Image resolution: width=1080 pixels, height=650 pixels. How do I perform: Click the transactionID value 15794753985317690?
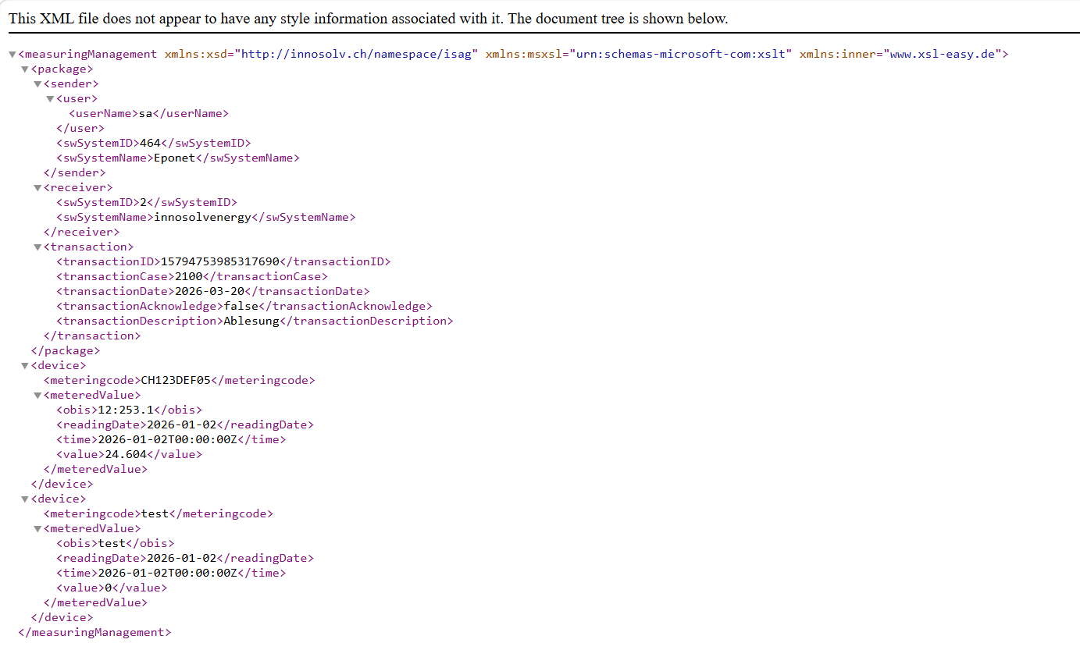click(219, 261)
